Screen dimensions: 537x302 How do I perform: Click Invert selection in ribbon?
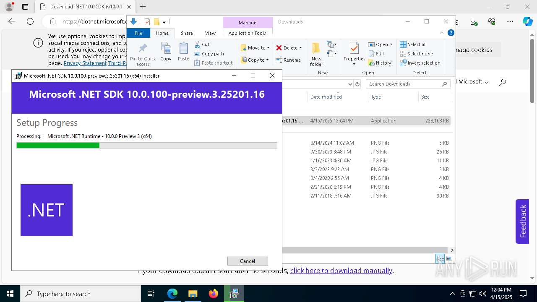click(420, 63)
